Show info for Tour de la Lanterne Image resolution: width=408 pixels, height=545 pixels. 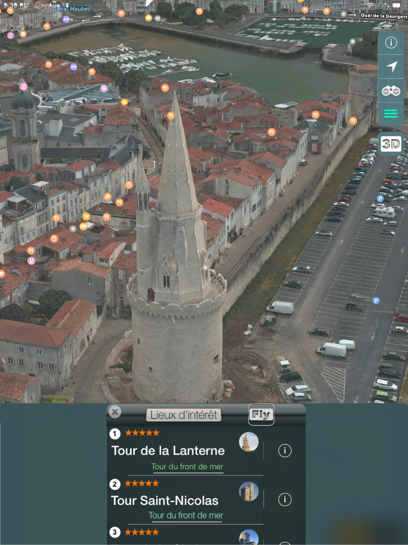[285, 451]
